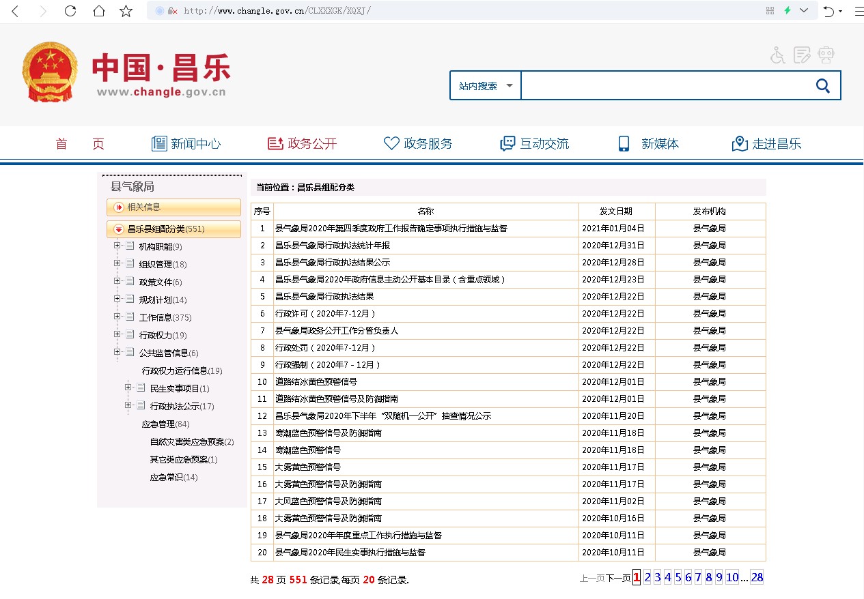Viewport: 864px width, 599px height.
Task: Click the China national emblem logo
Action: coord(50,72)
